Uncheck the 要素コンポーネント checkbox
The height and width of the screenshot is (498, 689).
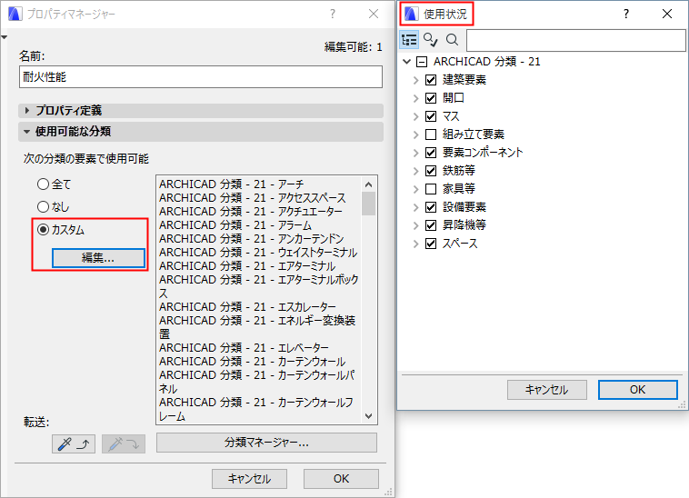click(x=431, y=153)
